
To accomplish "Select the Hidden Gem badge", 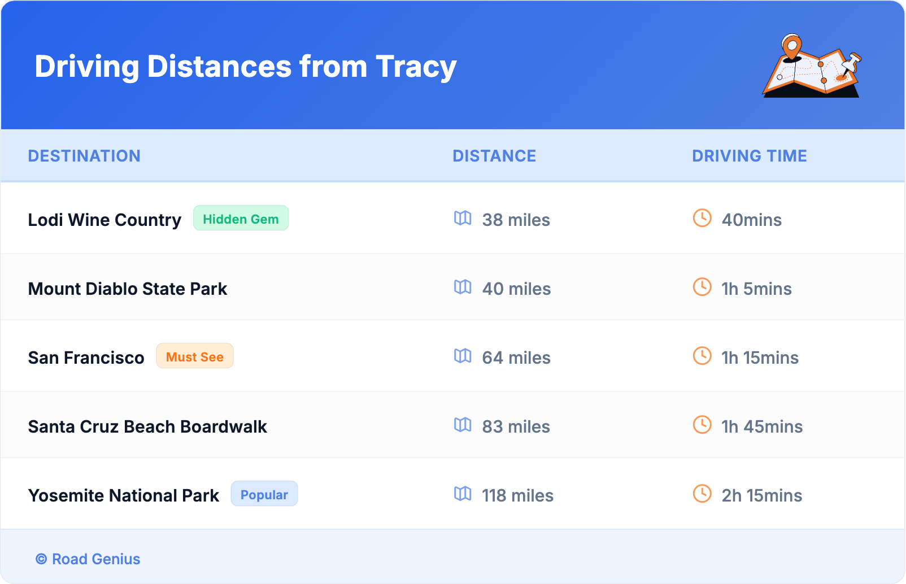I will [x=241, y=219].
